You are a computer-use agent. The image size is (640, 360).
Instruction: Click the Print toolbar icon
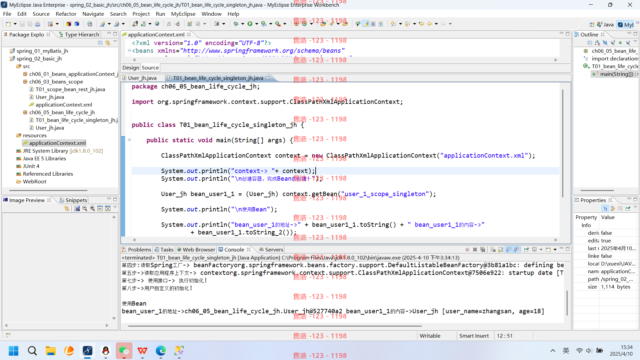click(37, 24)
